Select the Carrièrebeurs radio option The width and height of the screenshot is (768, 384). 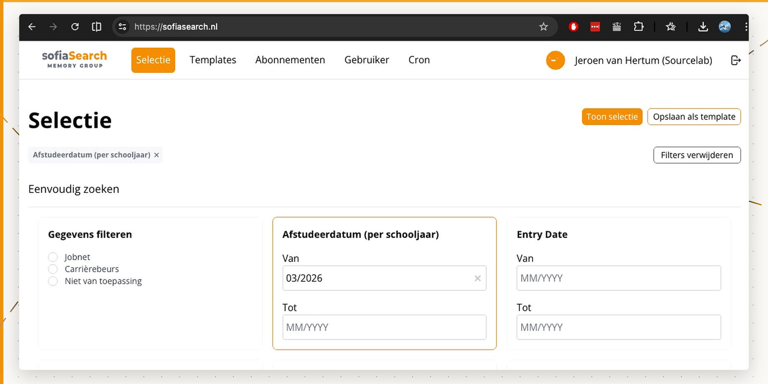tap(53, 269)
